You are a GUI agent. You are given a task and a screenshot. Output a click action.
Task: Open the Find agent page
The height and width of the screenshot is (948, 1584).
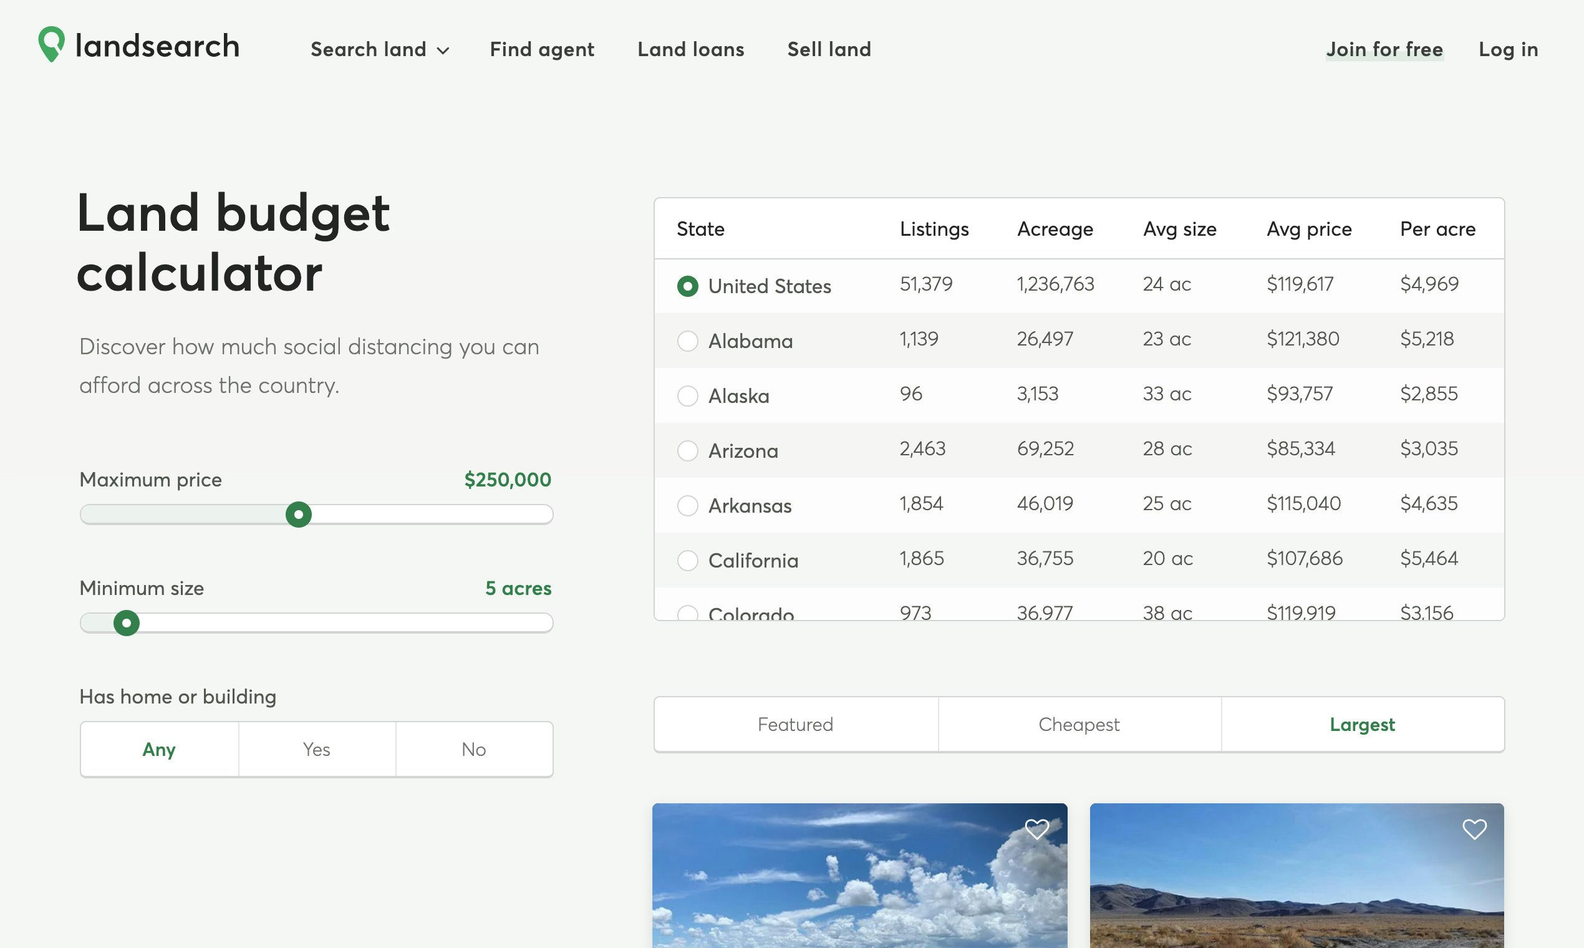[x=542, y=49]
